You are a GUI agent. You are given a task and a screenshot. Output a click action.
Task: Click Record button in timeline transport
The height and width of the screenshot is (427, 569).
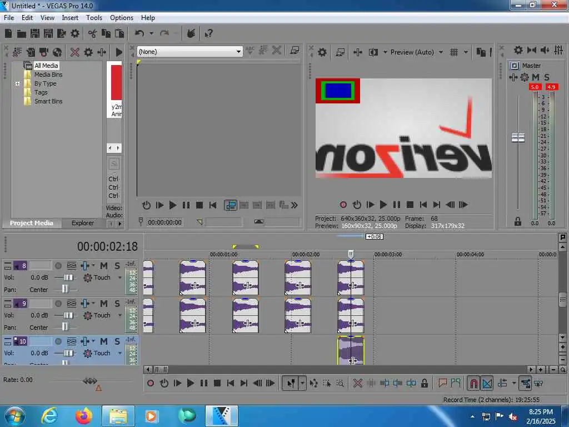click(x=151, y=383)
